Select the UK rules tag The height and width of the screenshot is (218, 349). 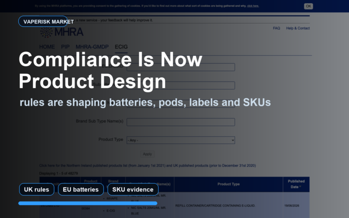click(37, 190)
